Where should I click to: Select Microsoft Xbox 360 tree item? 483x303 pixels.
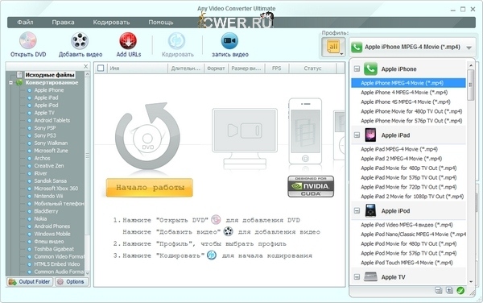56,189
